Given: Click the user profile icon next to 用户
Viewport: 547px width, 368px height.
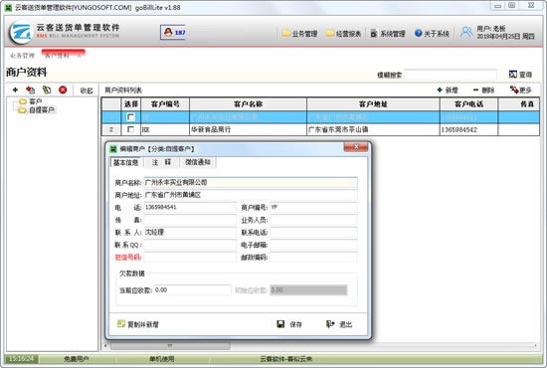Looking at the screenshot, I should point(466,33).
